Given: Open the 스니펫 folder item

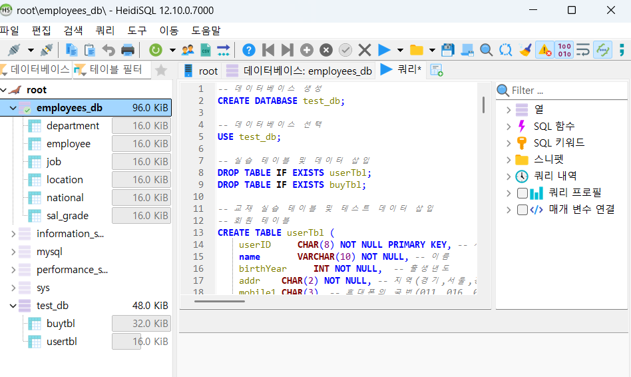Looking at the screenshot, I should tap(548, 159).
